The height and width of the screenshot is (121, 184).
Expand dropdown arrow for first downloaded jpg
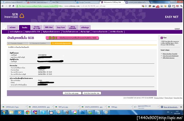[x=26, y=107]
